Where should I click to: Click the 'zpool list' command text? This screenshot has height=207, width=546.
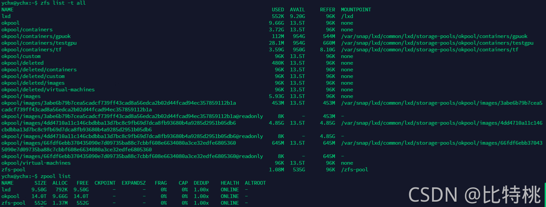click(x=55, y=176)
